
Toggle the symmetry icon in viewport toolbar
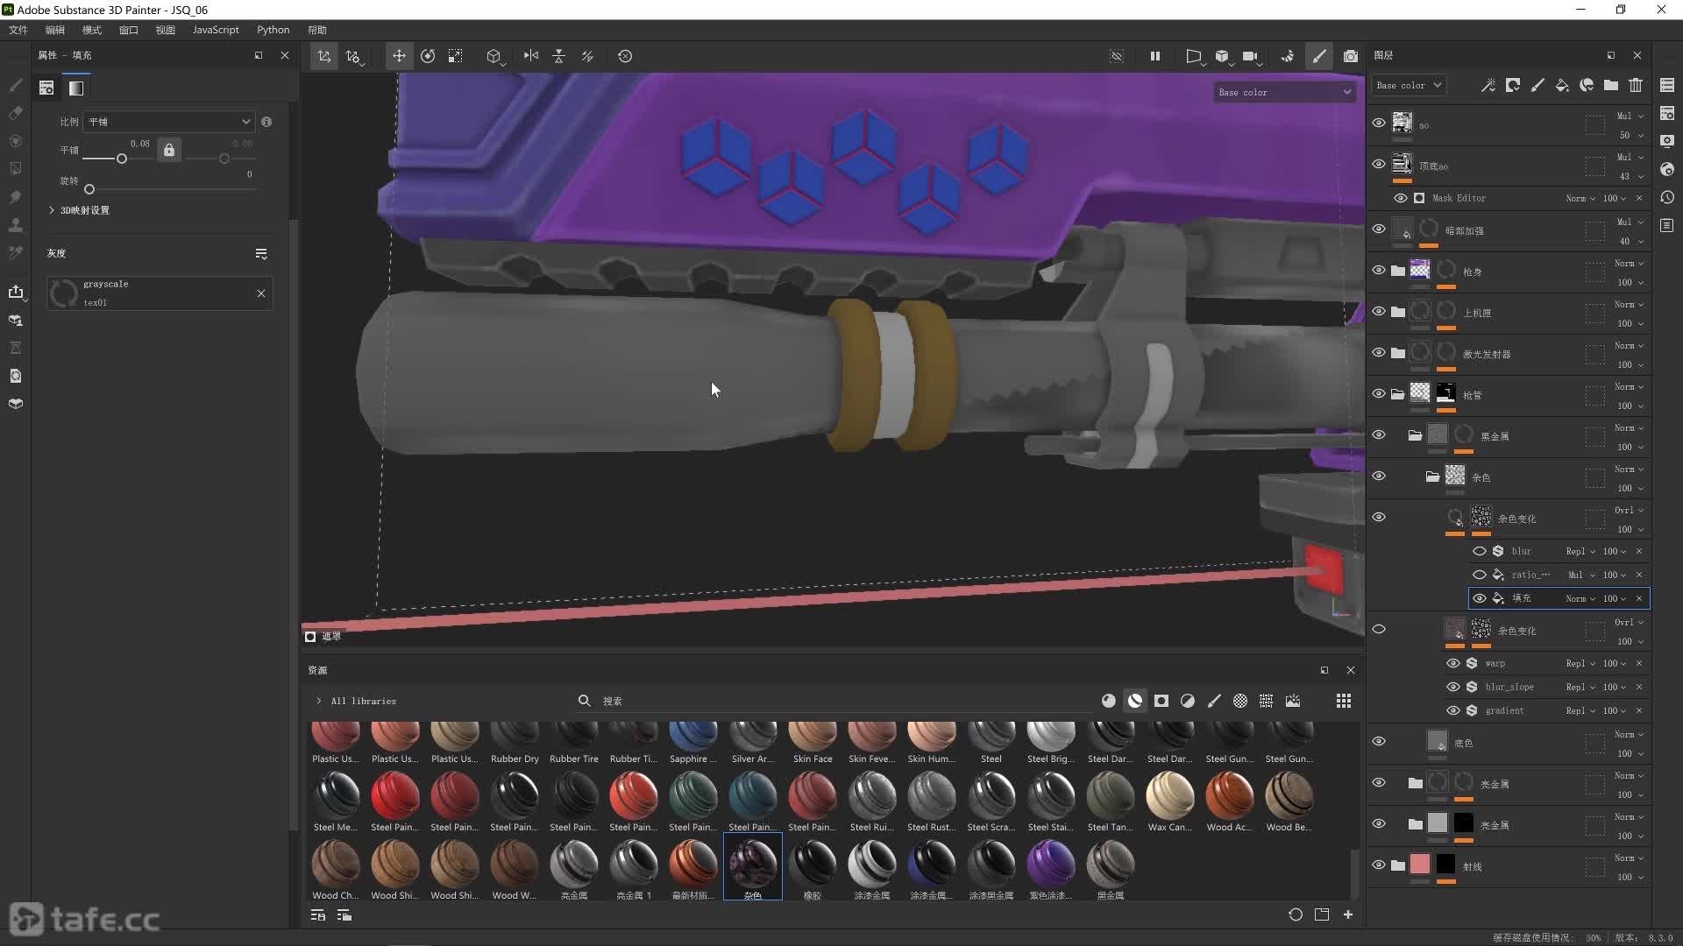click(x=531, y=56)
